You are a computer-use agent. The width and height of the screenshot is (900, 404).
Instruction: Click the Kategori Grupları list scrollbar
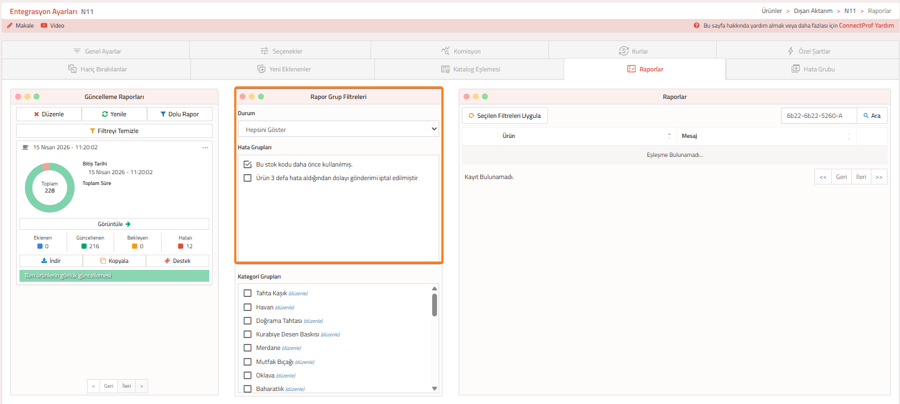pos(434,305)
